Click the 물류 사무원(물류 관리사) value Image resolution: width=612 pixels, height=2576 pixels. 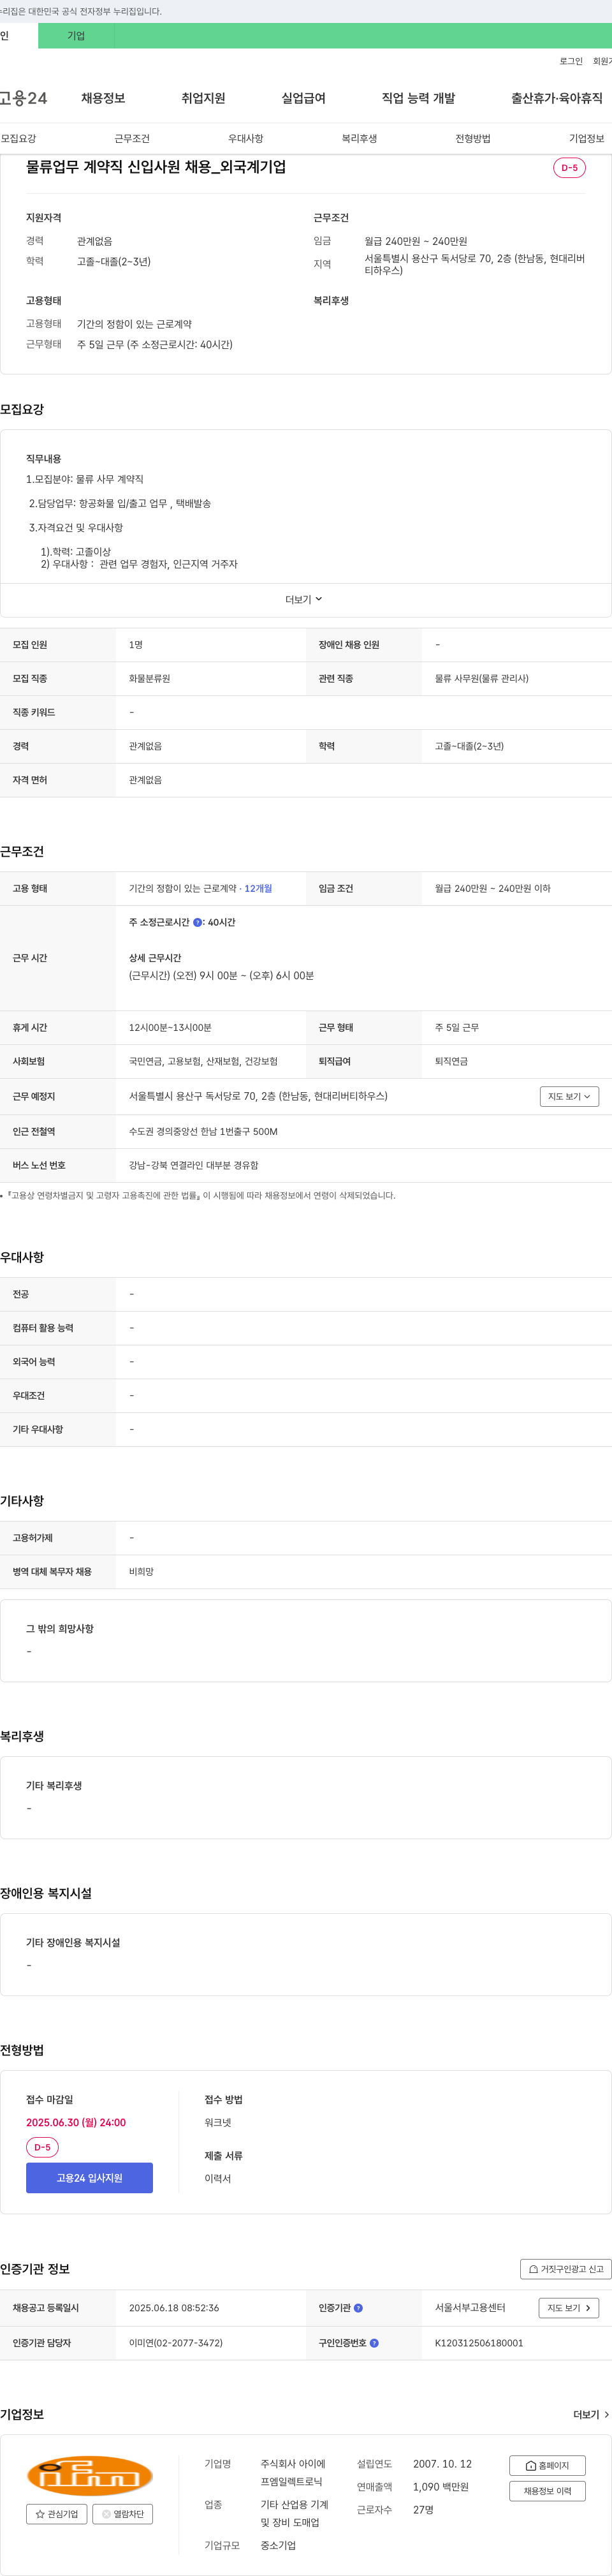click(x=482, y=679)
